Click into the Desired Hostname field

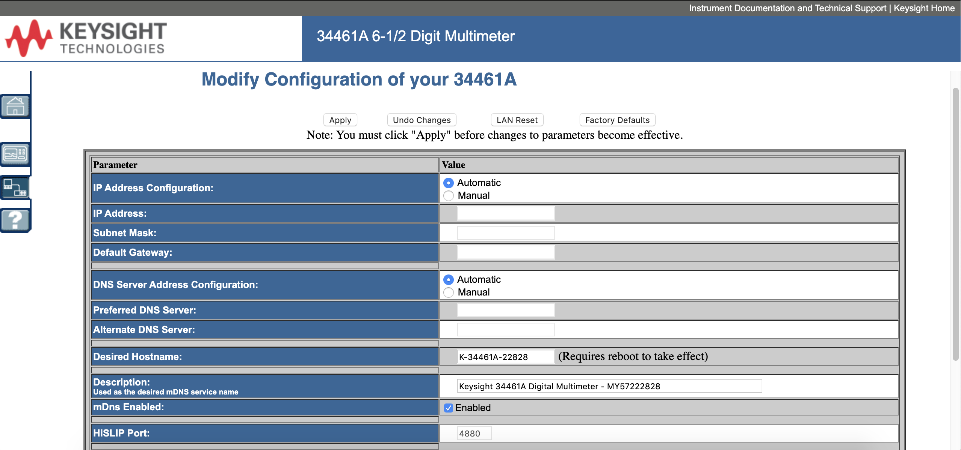coord(505,357)
